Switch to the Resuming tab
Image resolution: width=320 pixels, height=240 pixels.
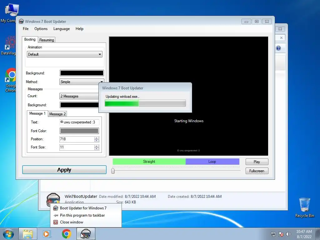tap(47, 40)
